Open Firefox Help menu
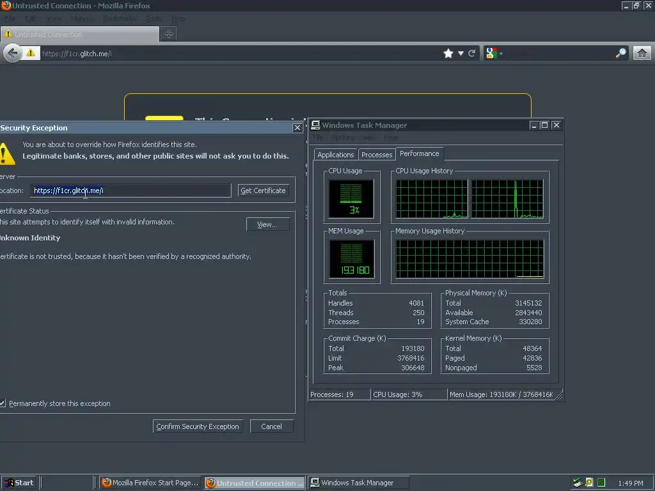 (x=178, y=19)
